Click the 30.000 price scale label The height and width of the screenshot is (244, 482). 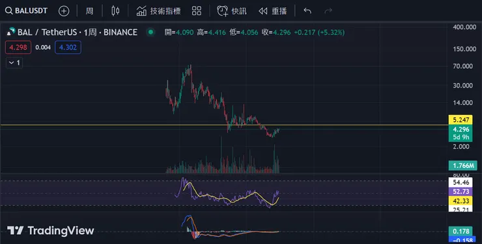click(462, 86)
